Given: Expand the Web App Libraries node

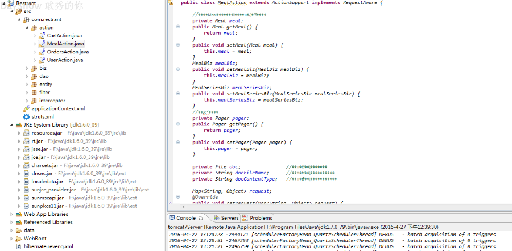Looking at the screenshot, I should pyautogui.click(x=12, y=214).
